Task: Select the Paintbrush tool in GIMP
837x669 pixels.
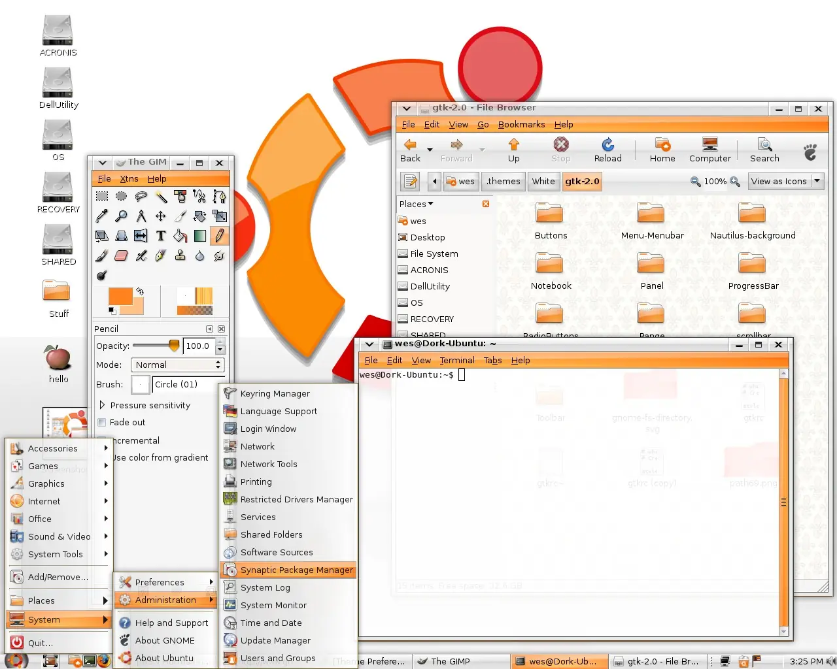Action: coord(102,255)
